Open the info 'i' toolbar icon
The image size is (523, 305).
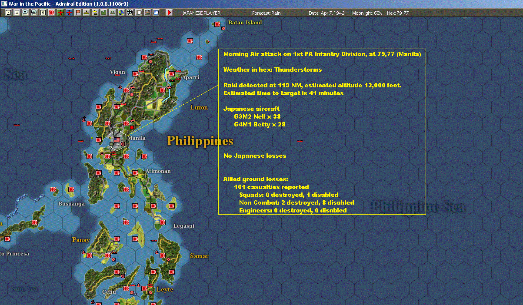click(x=43, y=13)
